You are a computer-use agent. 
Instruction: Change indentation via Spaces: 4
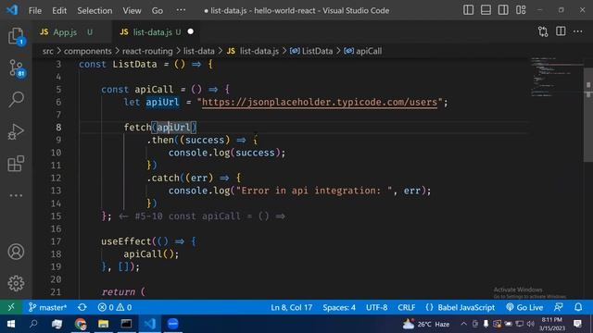pos(339,307)
